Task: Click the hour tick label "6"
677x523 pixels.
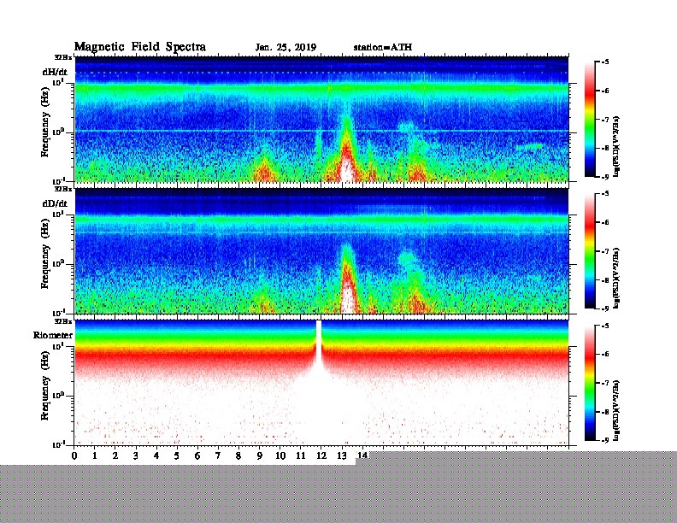Action: pyautogui.click(x=197, y=455)
